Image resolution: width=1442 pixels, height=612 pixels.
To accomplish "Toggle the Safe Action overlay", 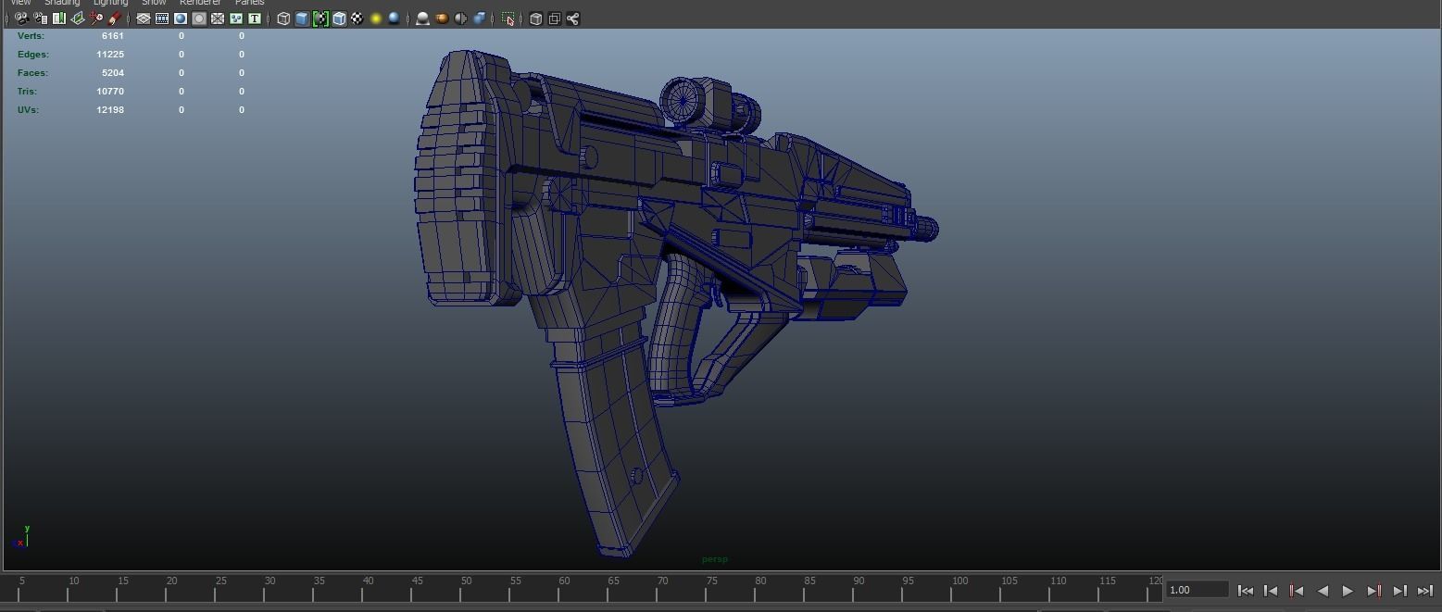I will click(236, 19).
